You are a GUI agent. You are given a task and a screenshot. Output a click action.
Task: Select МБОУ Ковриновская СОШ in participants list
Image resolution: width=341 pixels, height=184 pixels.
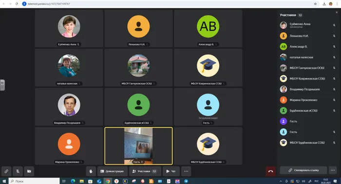(307, 79)
